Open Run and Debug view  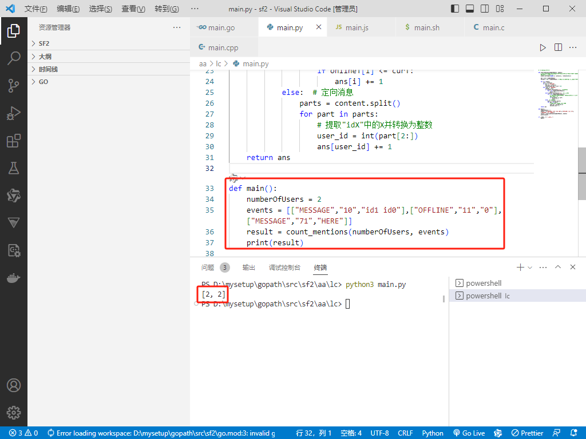(x=14, y=113)
